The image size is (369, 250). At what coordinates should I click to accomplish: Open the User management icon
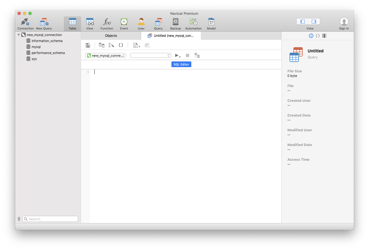click(x=141, y=24)
